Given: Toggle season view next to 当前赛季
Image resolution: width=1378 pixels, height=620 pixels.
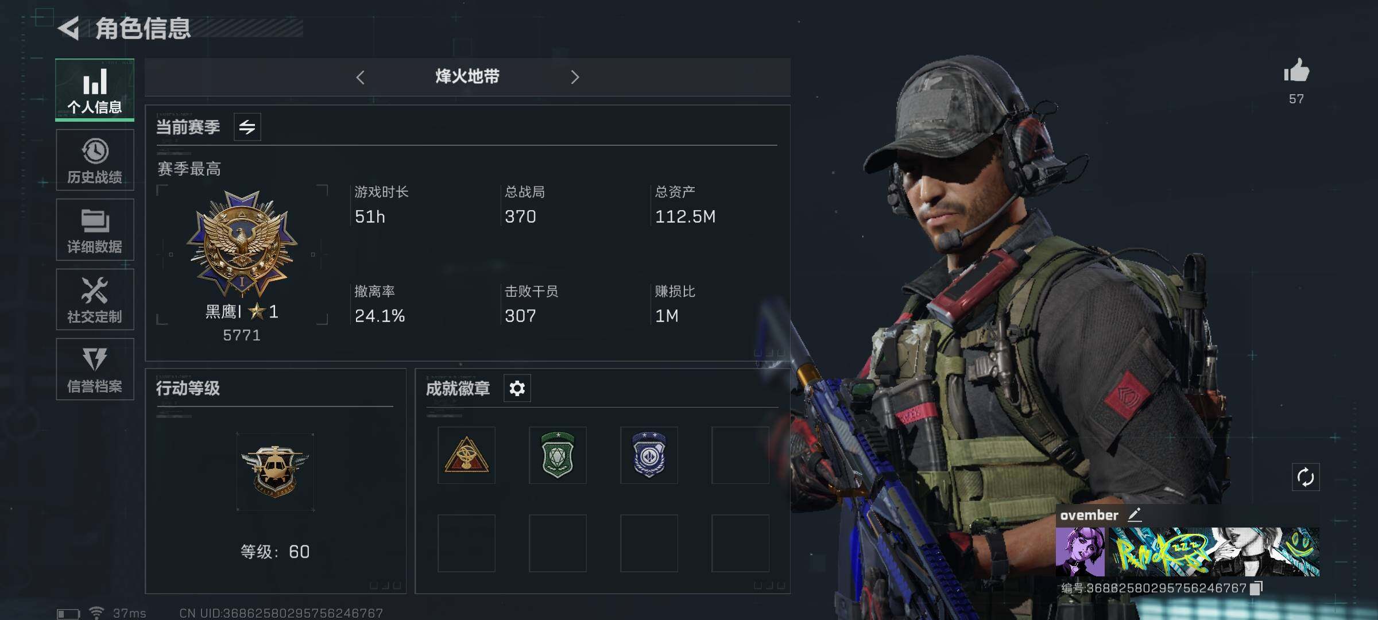Looking at the screenshot, I should pyautogui.click(x=247, y=127).
